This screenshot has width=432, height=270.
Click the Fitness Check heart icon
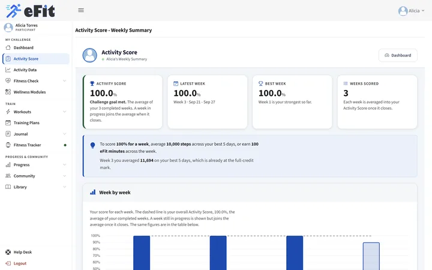(x=8, y=81)
